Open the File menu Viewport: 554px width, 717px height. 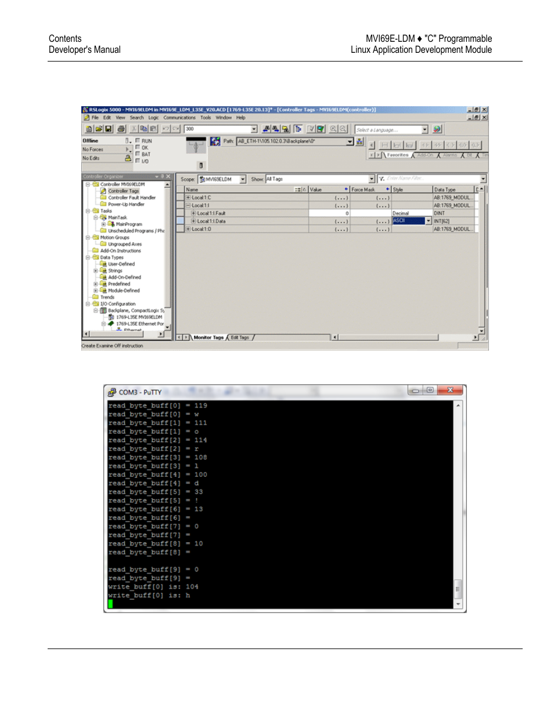(x=95, y=117)
